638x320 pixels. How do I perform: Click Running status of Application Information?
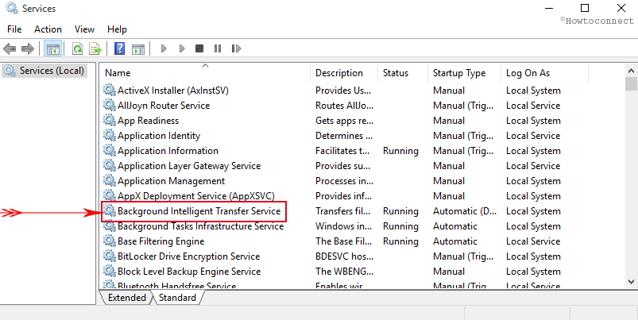(x=400, y=150)
